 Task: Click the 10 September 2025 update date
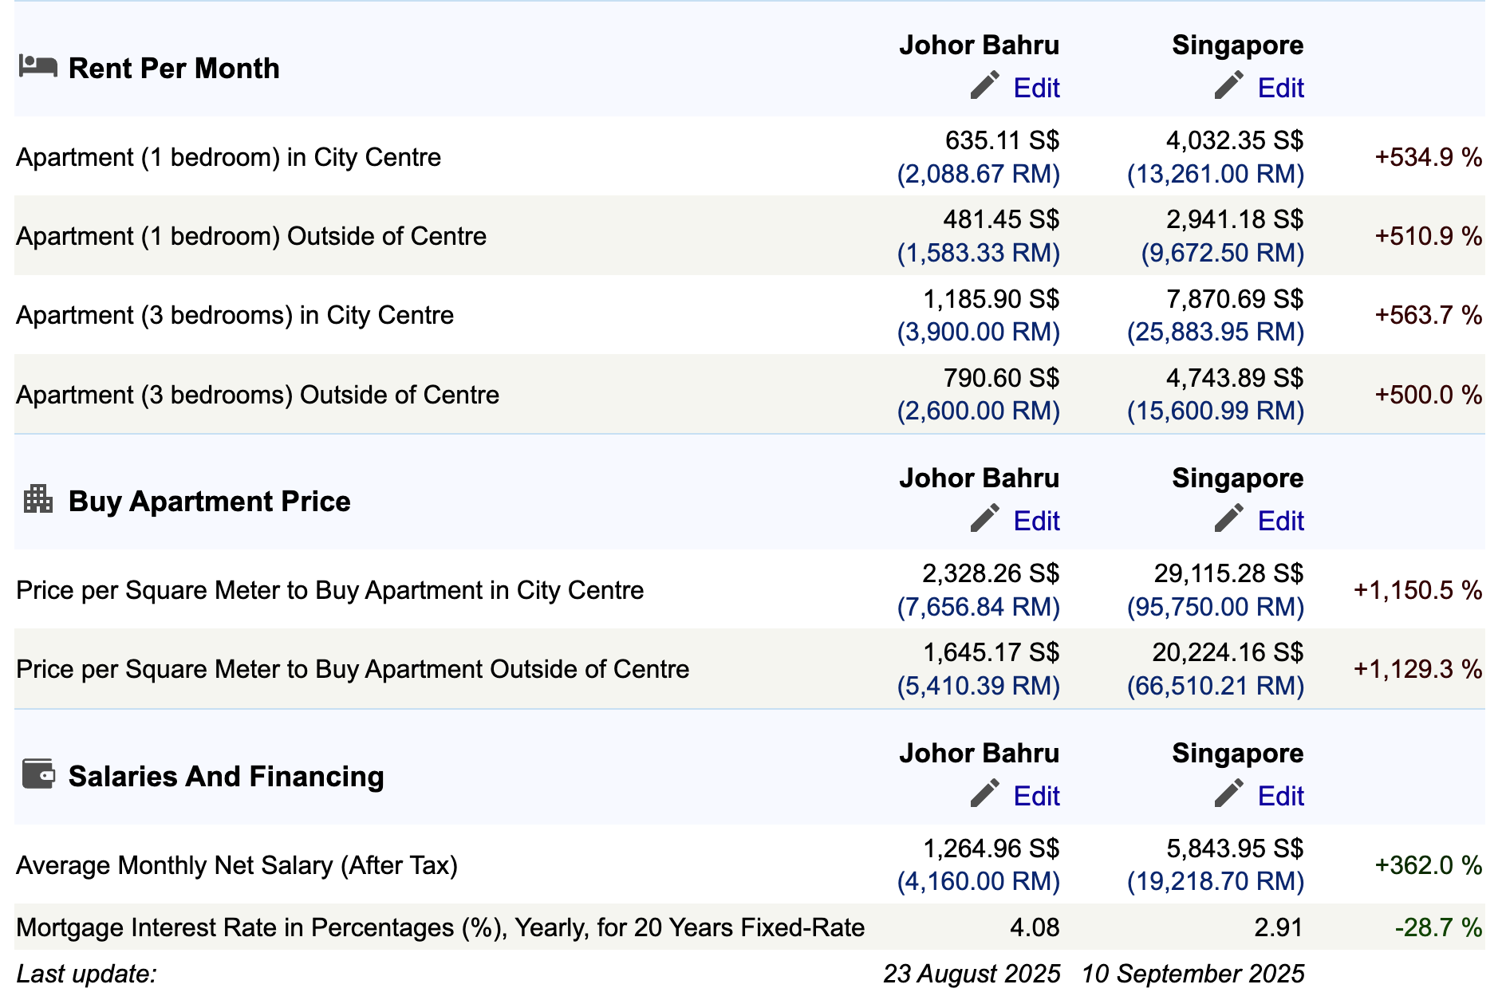[x=1193, y=974]
